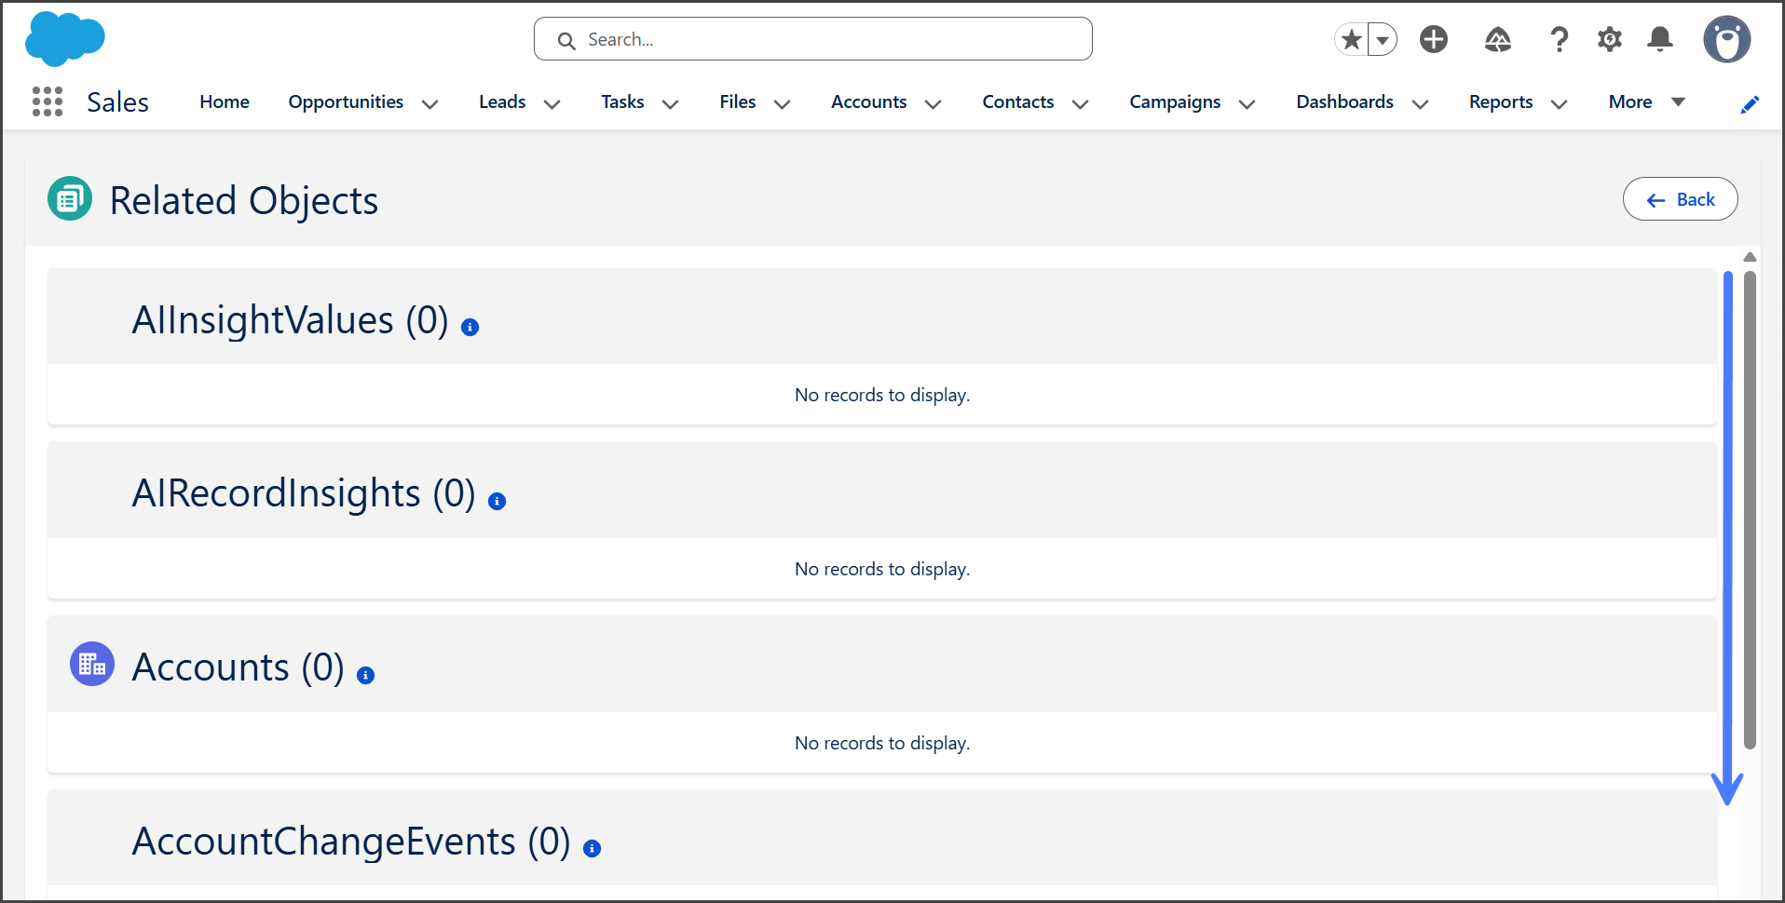Show notifications bell

(1659, 39)
